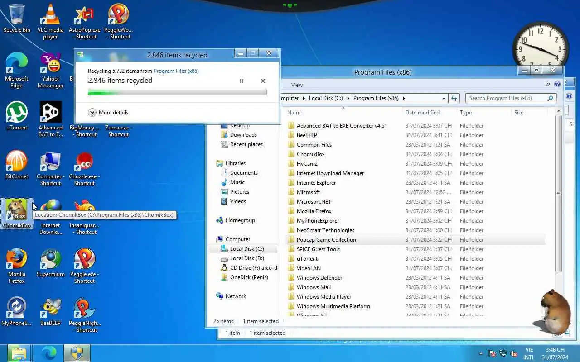The height and width of the screenshot is (362, 580).
Task: Open Mozilla Firefox desktop icon
Action: coord(17,266)
